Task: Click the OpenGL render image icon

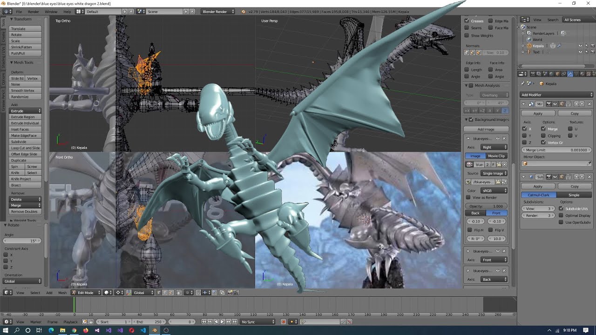Action: [230, 293]
